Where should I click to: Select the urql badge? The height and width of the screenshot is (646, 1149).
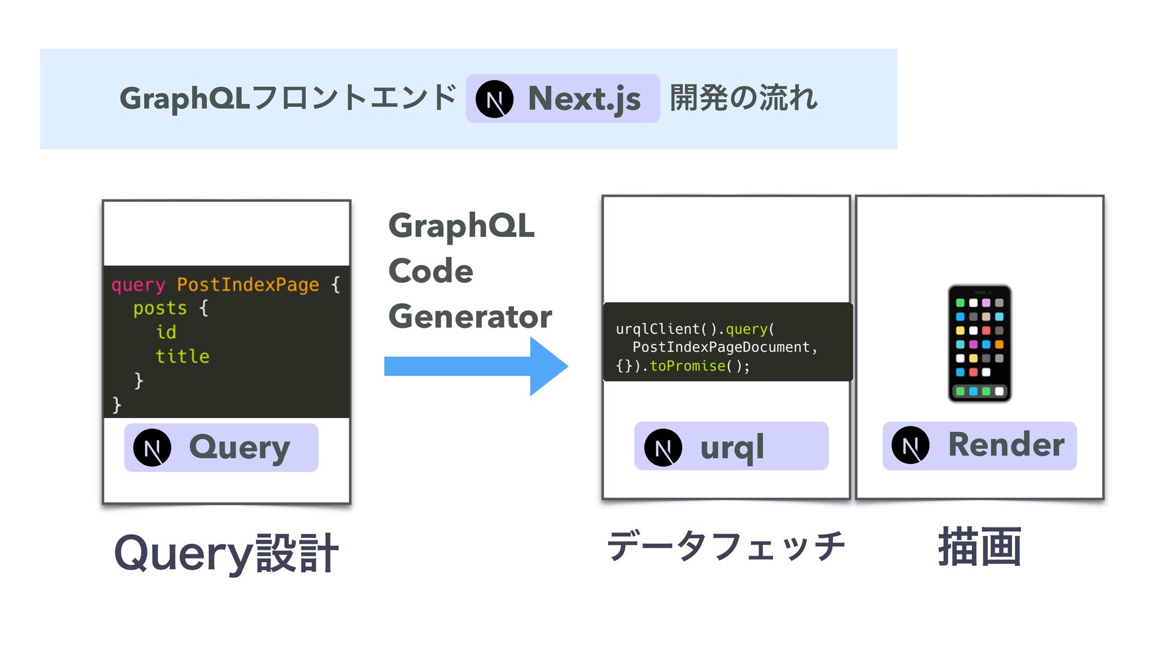[731, 446]
